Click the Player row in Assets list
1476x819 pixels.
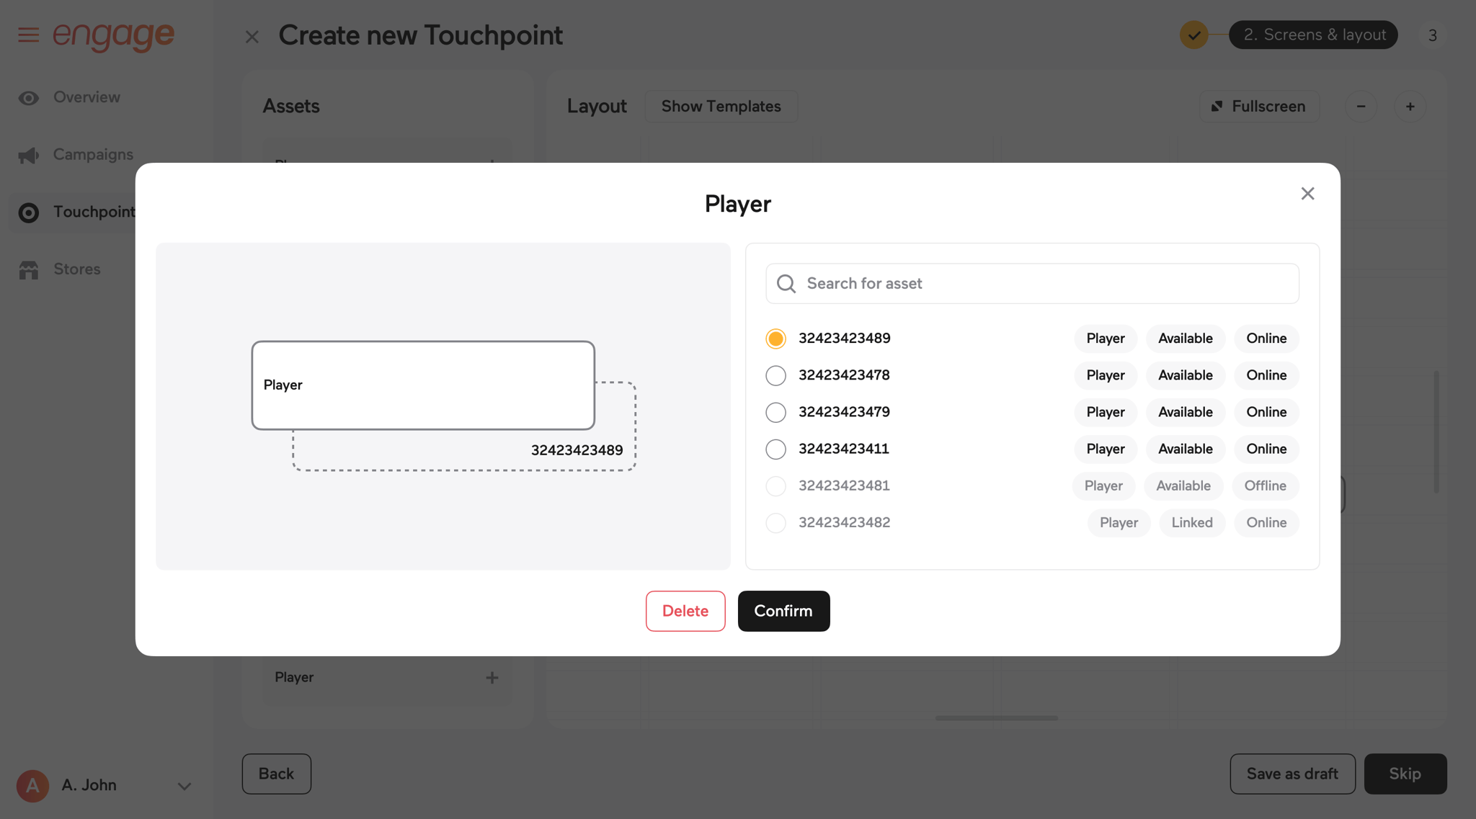[387, 678]
